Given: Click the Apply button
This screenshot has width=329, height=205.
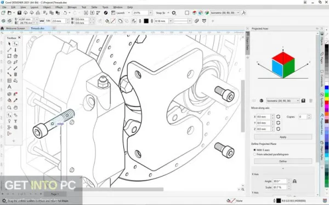Looking at the screenshot, I should pos(283,137).
